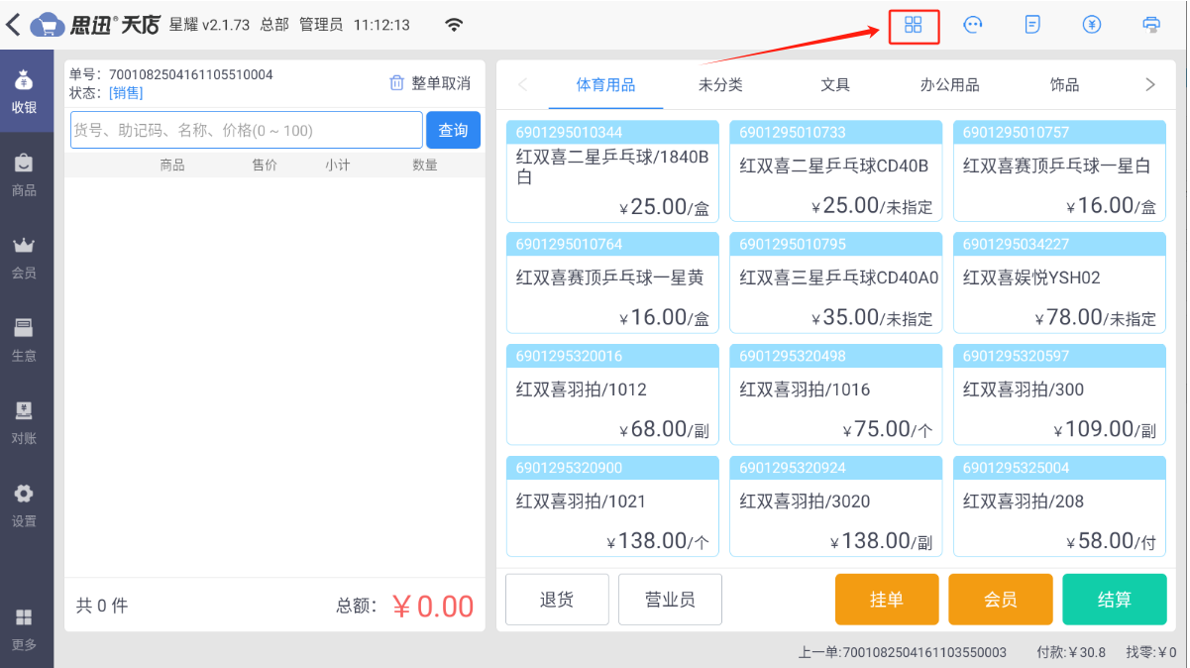Add 红双喜羽拍/1012 product

(612, 394)
